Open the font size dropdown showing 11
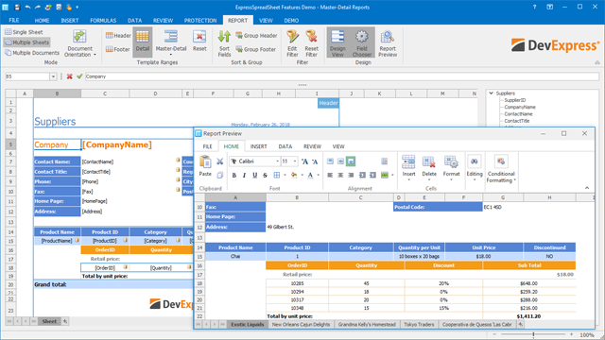The height and width of the screenshot is (340, 605). coord(295,161)
